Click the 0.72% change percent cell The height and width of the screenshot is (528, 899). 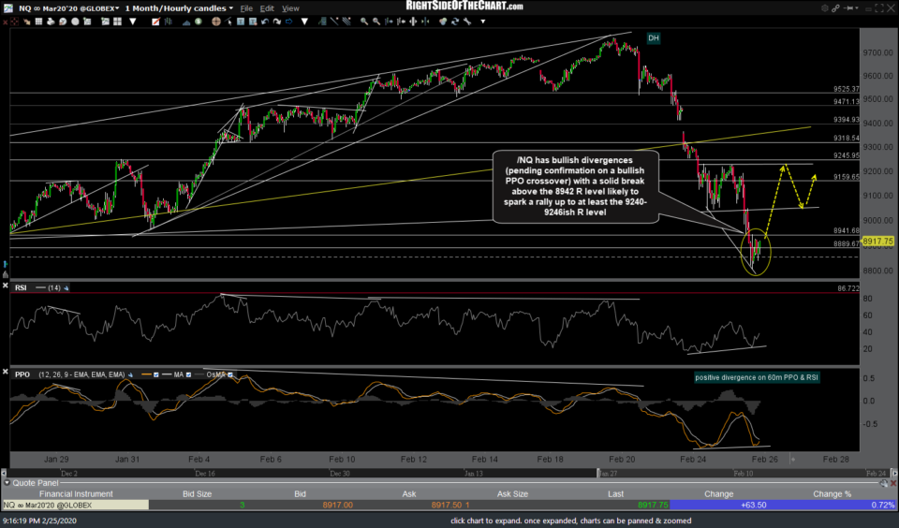(882, 506)
